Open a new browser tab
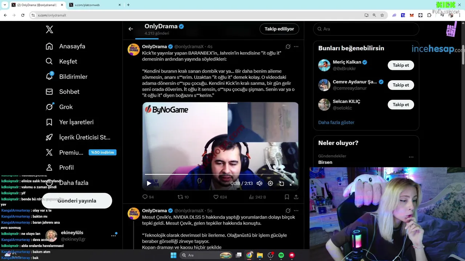The image size is (465, 261). 128,5
